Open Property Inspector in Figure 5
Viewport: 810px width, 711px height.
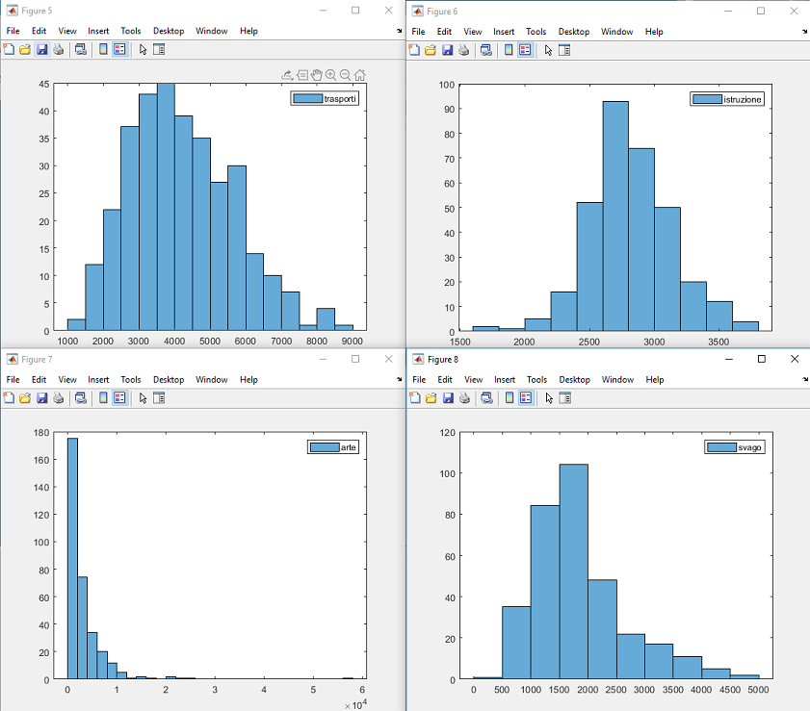[x=159, y=49]
